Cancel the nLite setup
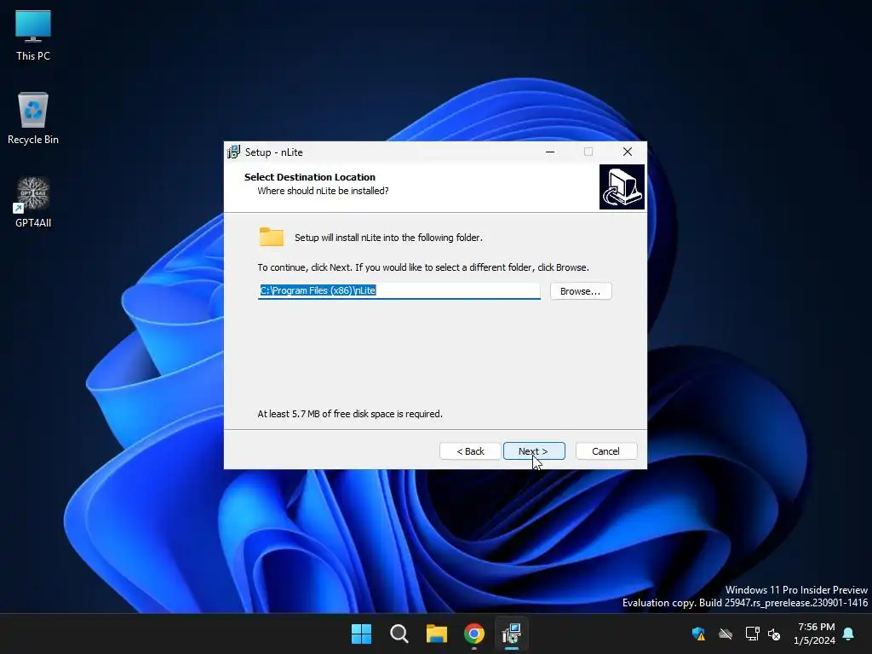 tap(606, 451)
